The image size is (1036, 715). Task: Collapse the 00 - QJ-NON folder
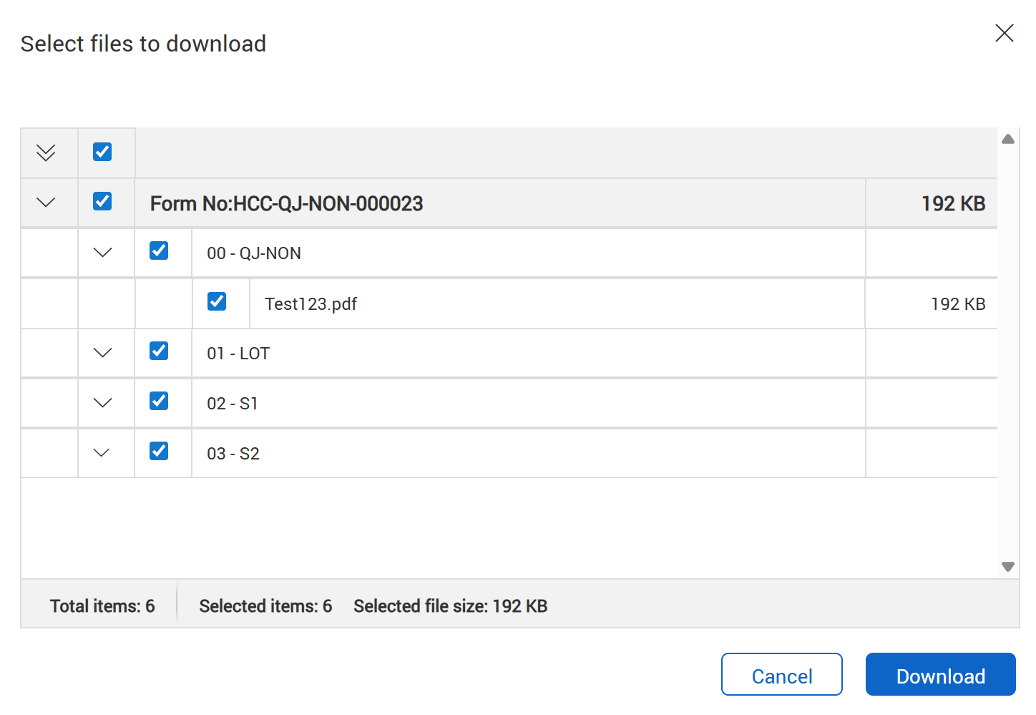[x=103, y=253]
